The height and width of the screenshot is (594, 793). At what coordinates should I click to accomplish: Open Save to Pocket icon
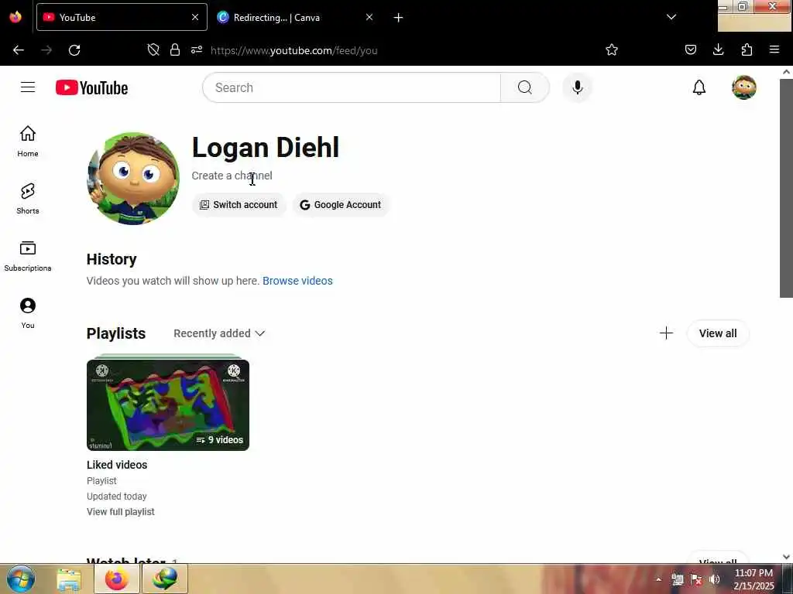[x=690, y=49]
